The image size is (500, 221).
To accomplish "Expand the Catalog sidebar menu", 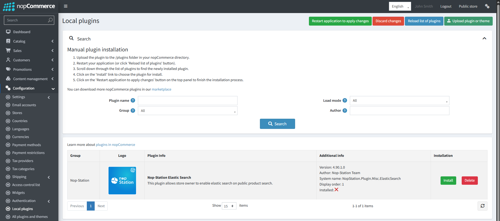I will pos(29,41).
